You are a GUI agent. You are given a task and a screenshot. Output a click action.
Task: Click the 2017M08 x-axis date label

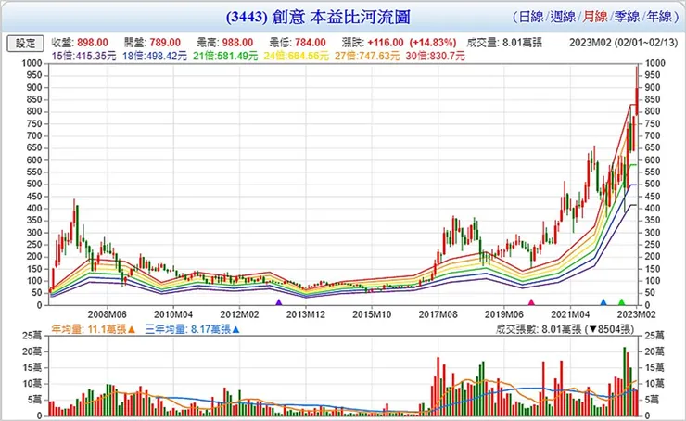click(438, 314)
